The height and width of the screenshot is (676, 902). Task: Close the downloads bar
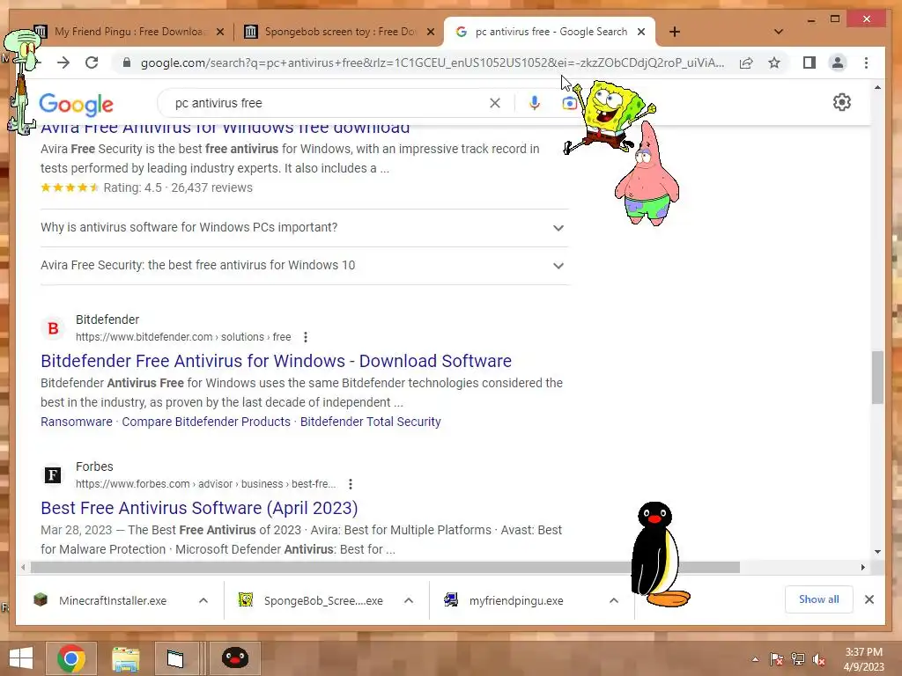click(869, 599)
